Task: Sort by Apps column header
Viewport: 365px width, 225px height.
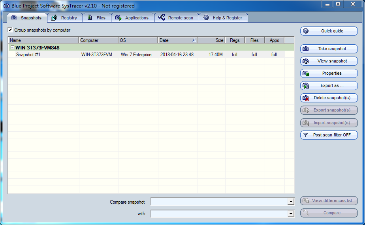Action: click(x=275, y=40)
